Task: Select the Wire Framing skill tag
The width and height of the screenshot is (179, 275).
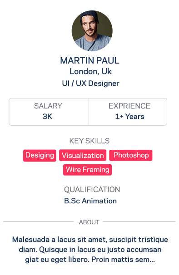Action: click(x=88, y=170)
